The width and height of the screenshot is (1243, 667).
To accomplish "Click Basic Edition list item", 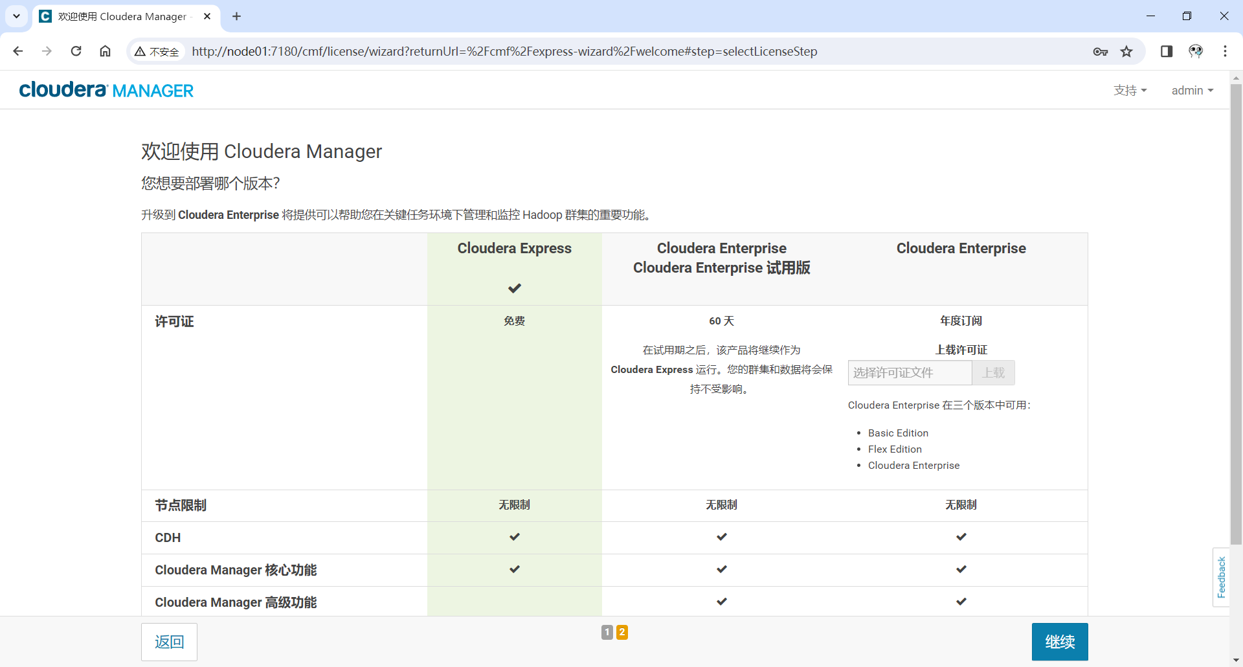I will [x=898, y=433].
